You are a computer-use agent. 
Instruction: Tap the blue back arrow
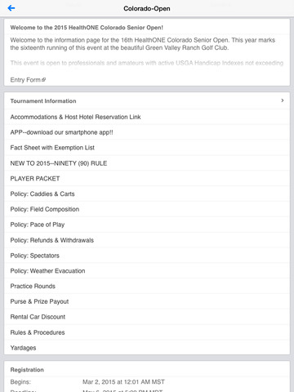(11, 8)
